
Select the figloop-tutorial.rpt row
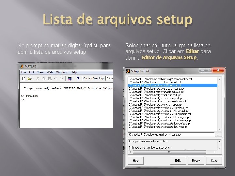(173, 89)
